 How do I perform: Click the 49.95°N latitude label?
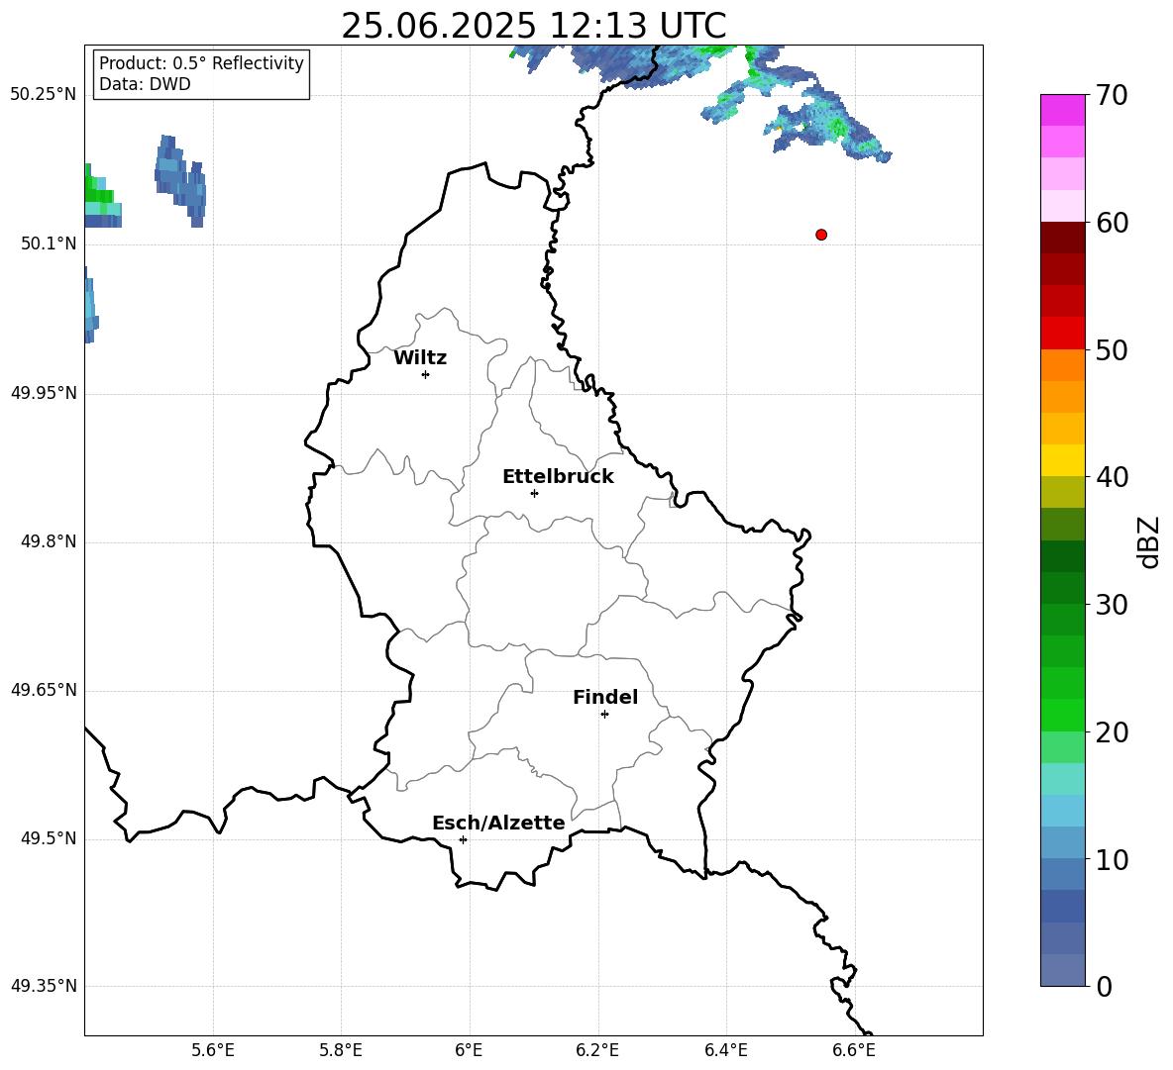click(x=43, y=393)
